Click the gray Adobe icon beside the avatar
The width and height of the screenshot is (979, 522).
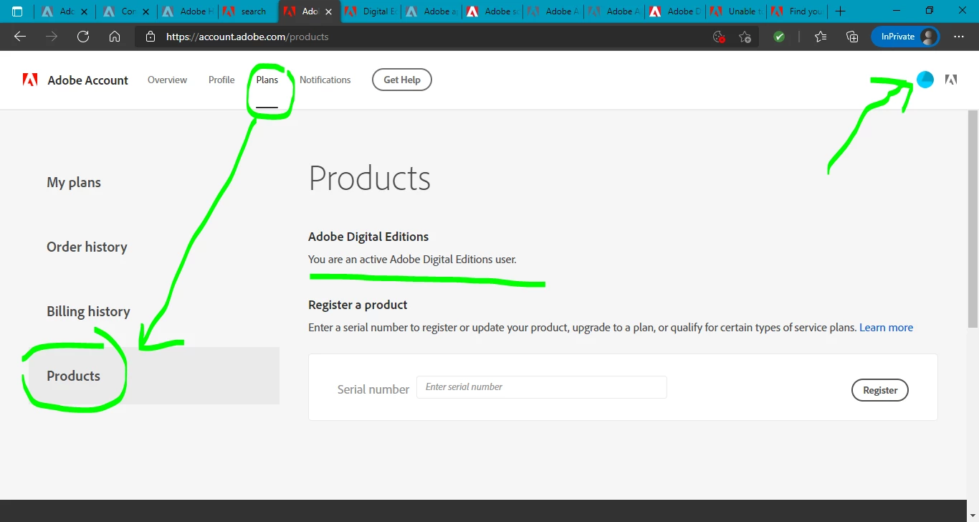click(951, 80)
